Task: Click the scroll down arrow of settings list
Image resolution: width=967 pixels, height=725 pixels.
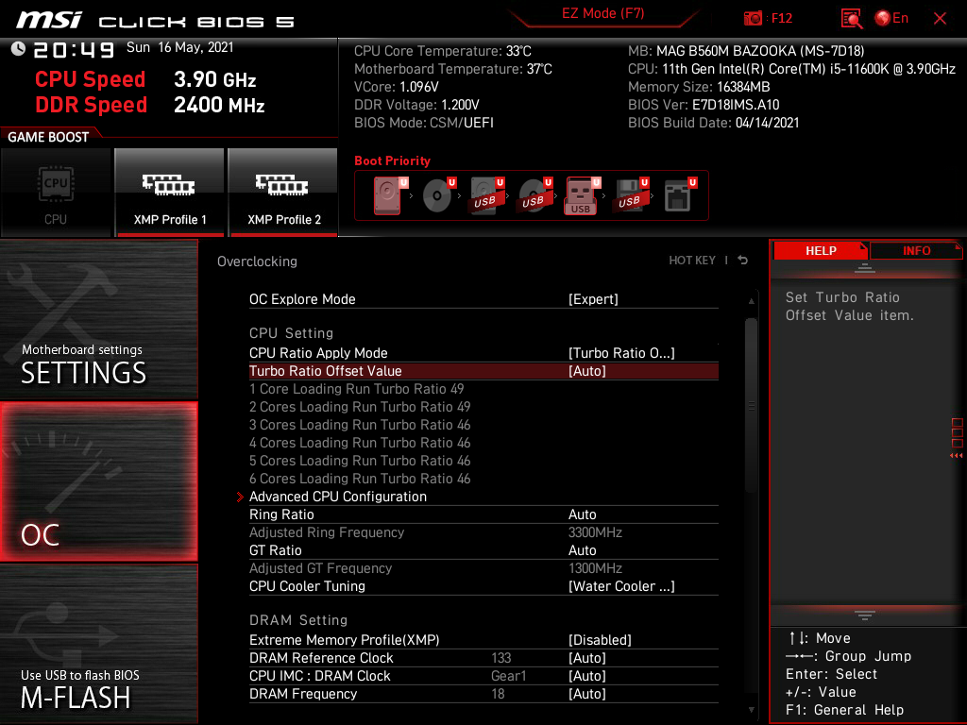Action: click(751, 710)
